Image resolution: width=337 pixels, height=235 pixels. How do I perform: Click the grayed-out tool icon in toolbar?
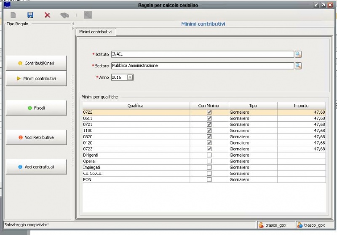[88, 15]
